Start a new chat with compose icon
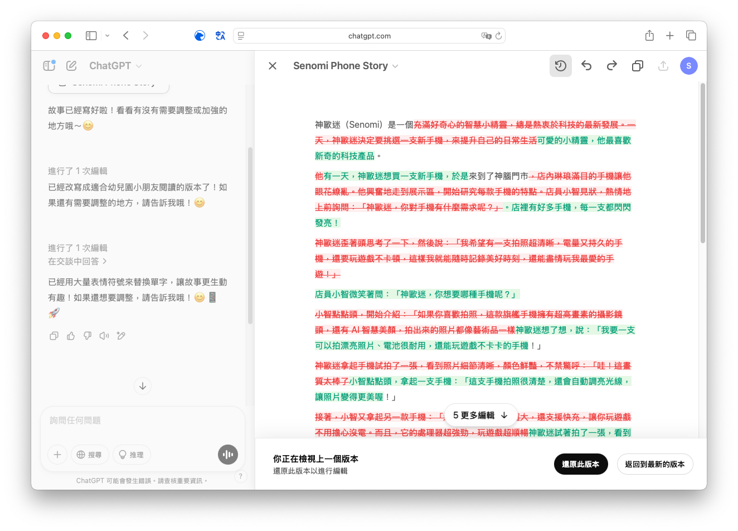 [71, 66]
